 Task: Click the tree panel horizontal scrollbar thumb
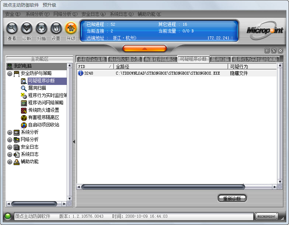[34, 204]
